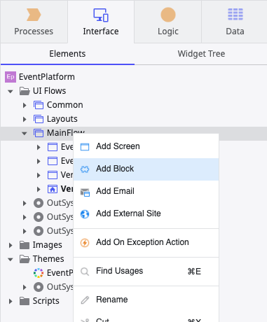Image resolution: width=267 pixels, height=322 pixels.
Task: Select the Elements sub-tab
Action: pos(67,54)
